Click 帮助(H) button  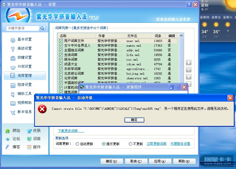[184, 161]
